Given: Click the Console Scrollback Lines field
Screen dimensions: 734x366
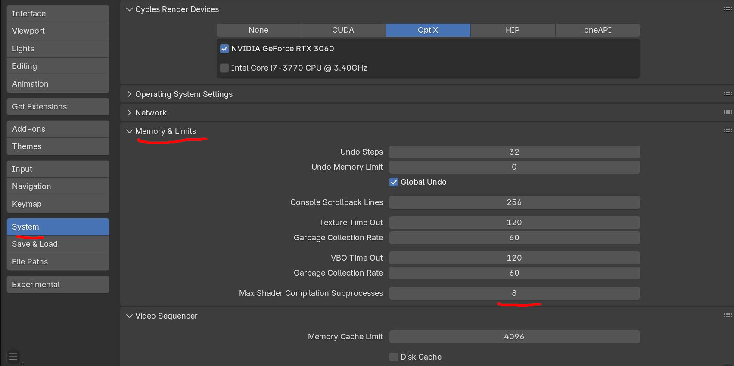Looking at the screenshot, I should click(x=515, y=202).
